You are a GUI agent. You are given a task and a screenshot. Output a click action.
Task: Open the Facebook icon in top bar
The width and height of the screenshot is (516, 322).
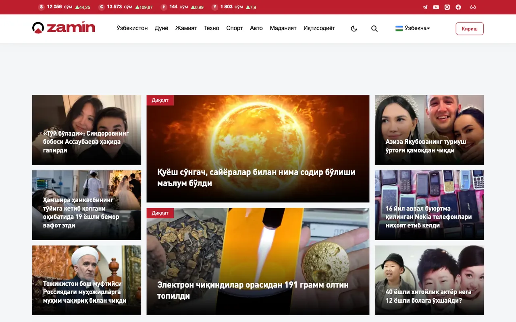pos(458,7)
